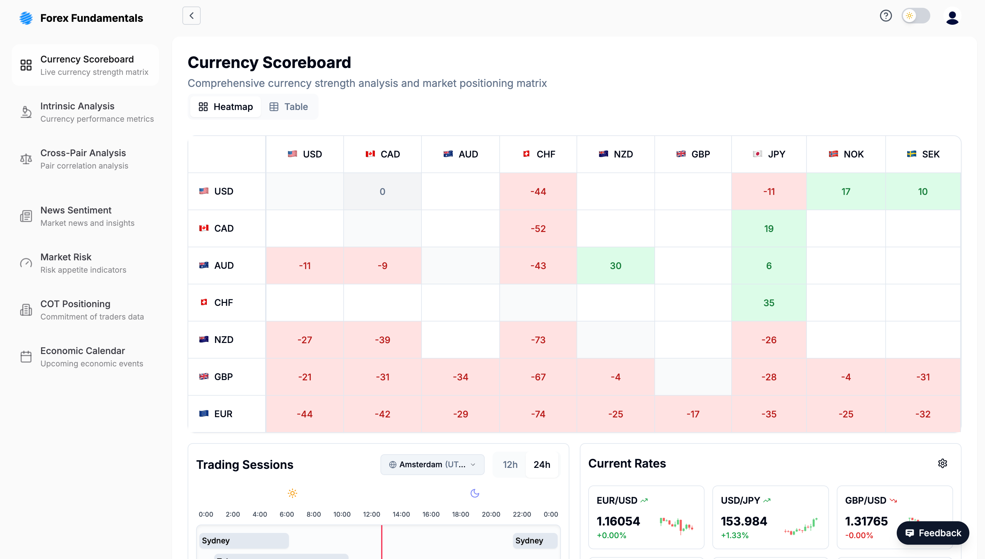Click the EUR/USD rate card
The height and width of the screenshot is (559, 985).
click(646, 518)
